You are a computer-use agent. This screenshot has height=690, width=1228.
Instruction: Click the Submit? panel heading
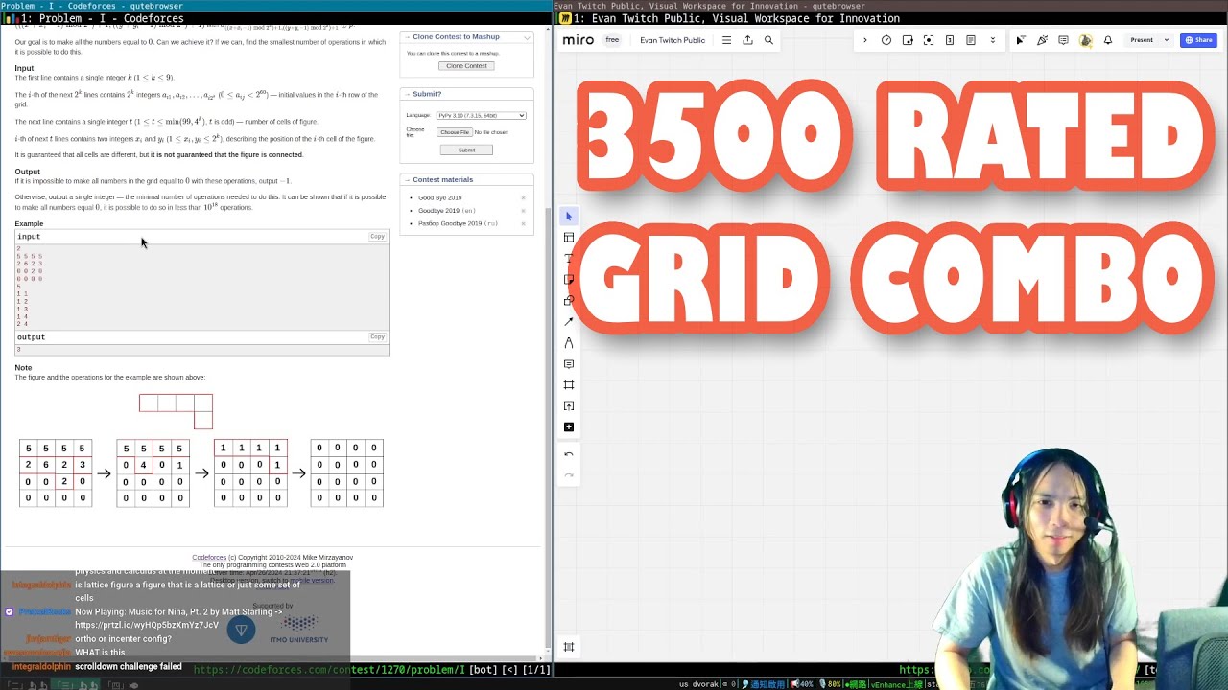click(x=427, y=94)
